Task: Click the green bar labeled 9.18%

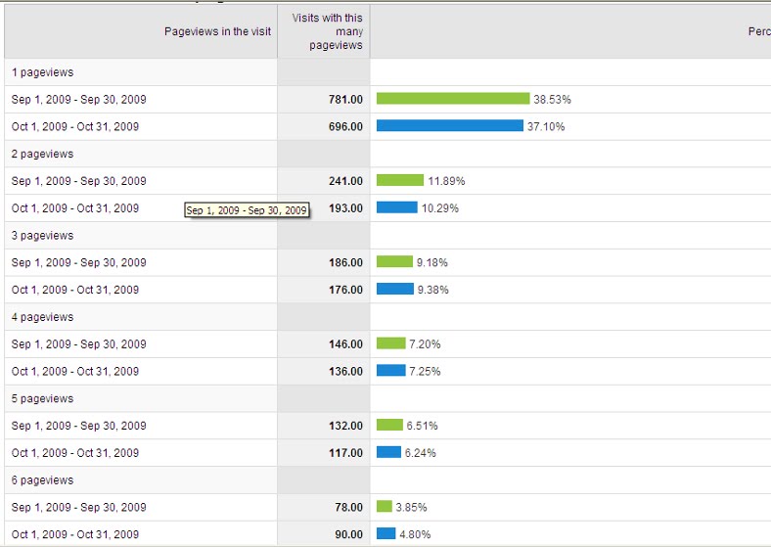Action: pos(394,261)
